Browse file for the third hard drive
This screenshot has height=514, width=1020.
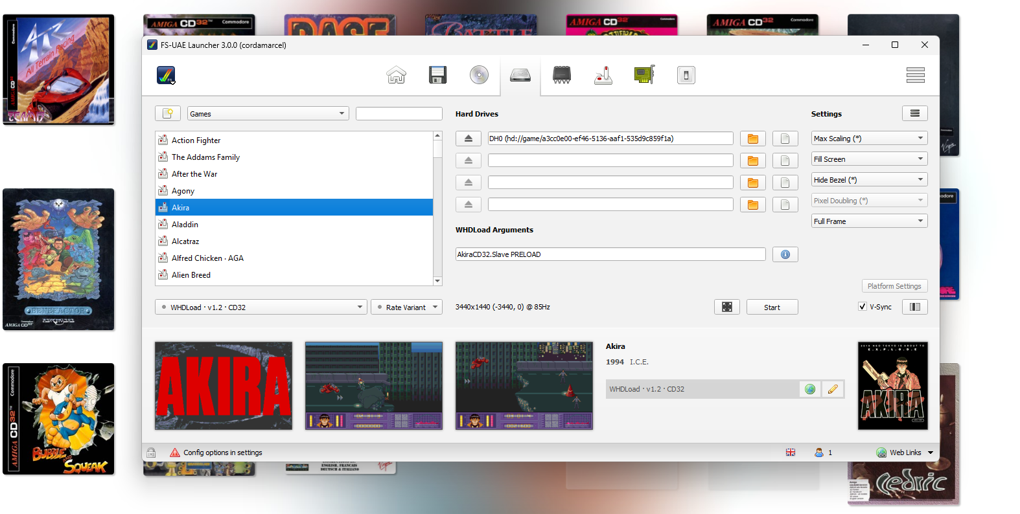(x=785, y=183)
